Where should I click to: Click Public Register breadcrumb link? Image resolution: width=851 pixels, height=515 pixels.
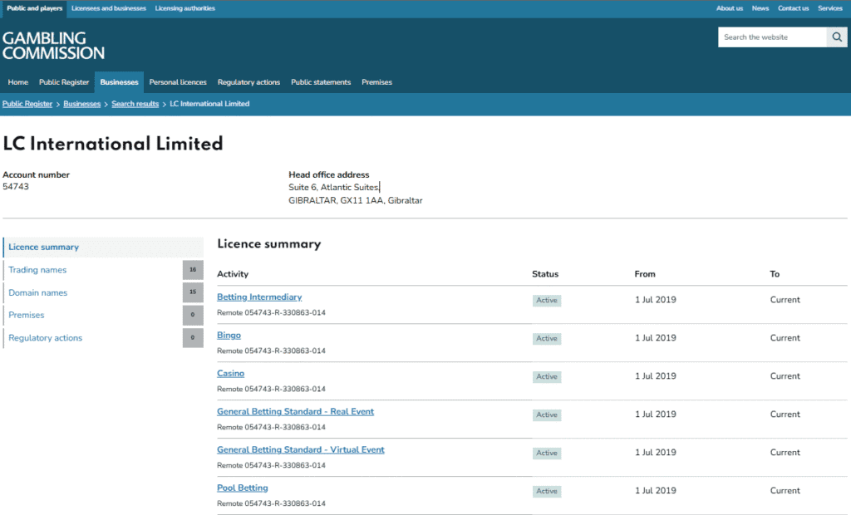click(x=27, y=104)
